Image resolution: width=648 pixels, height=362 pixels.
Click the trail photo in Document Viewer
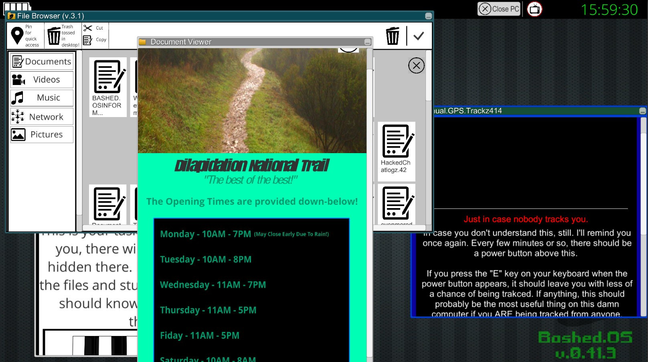tap(252, 101)
